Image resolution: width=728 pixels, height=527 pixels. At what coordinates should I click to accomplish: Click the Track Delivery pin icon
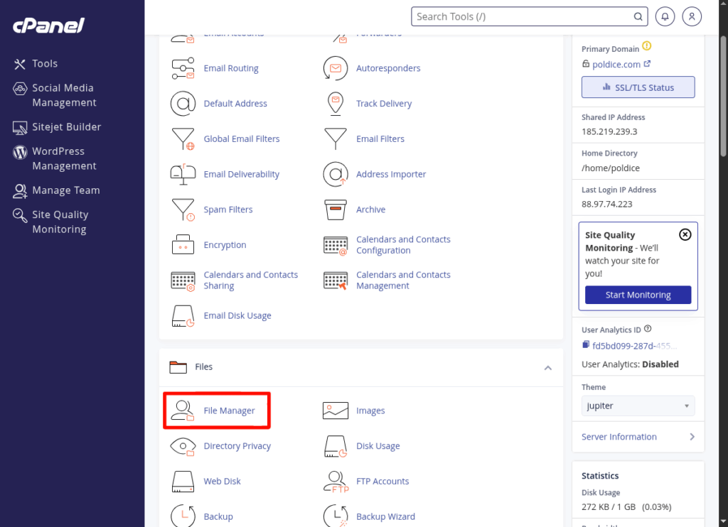(x=335, y=104)
